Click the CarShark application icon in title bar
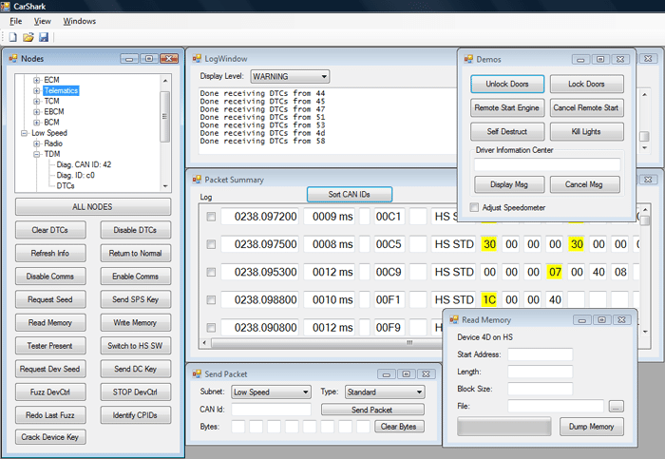 click(x=5, y=6)
